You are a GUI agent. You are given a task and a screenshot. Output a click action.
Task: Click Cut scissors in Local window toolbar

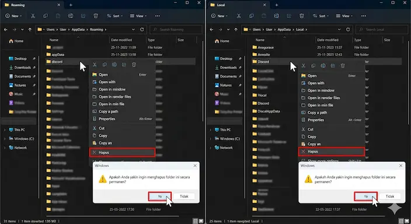coord(239,16)
